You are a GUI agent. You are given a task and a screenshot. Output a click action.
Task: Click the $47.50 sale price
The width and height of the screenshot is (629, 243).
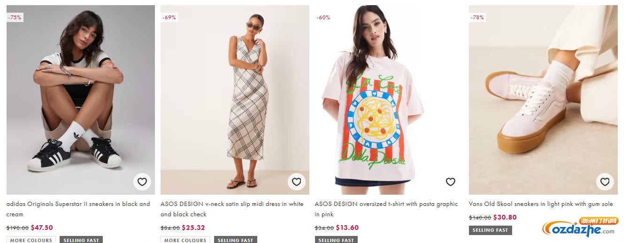42,228
